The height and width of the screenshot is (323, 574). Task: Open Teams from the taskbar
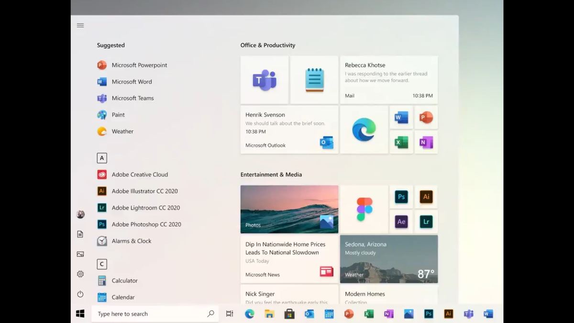(x=468, y=314)
